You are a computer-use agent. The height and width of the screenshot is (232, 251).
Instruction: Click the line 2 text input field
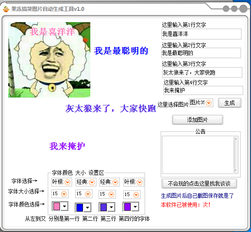[201, 53]
